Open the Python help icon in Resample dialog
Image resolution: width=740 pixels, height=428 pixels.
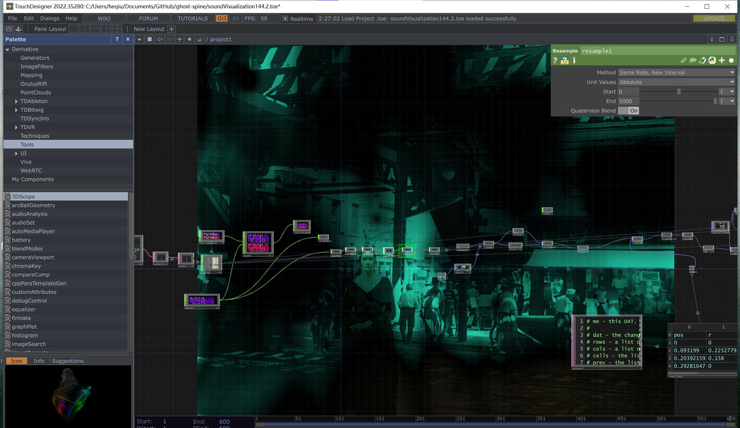(x=712, y=60)
